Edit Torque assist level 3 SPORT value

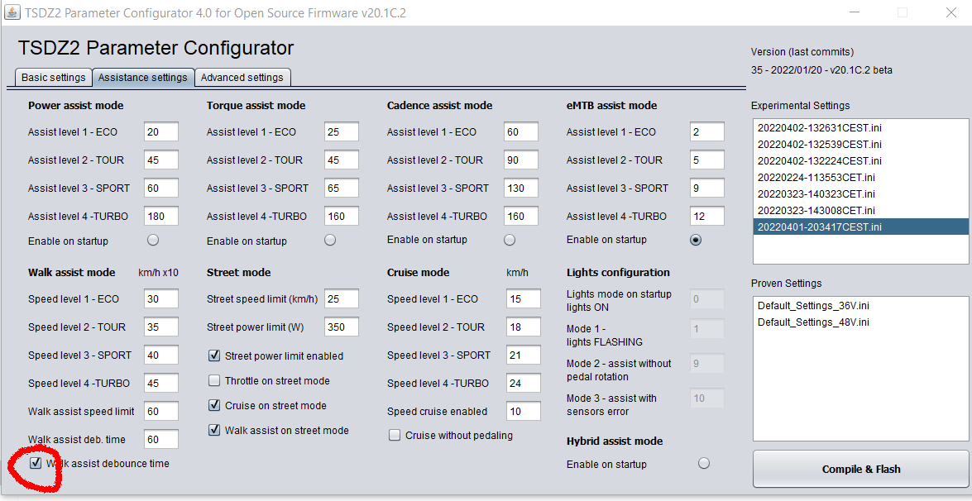click(x=341, y=188)
